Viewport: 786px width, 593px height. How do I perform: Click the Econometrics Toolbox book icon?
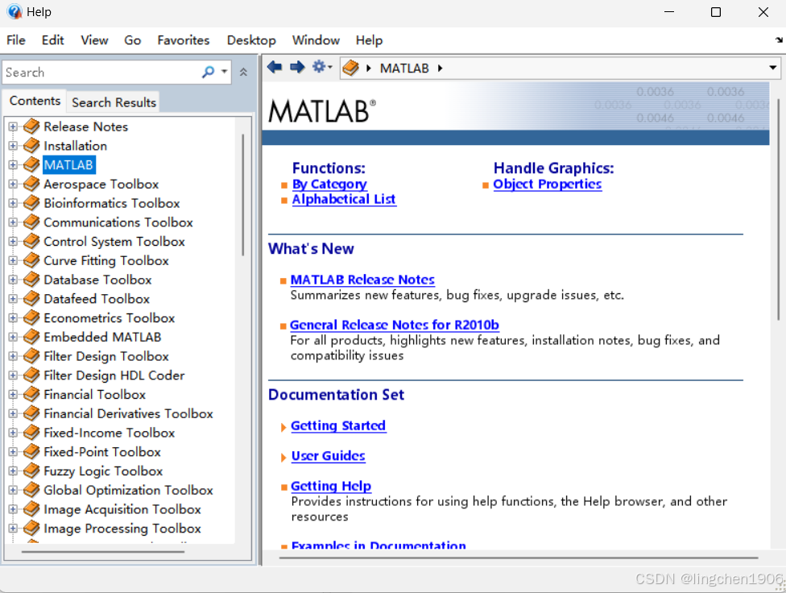31,317
